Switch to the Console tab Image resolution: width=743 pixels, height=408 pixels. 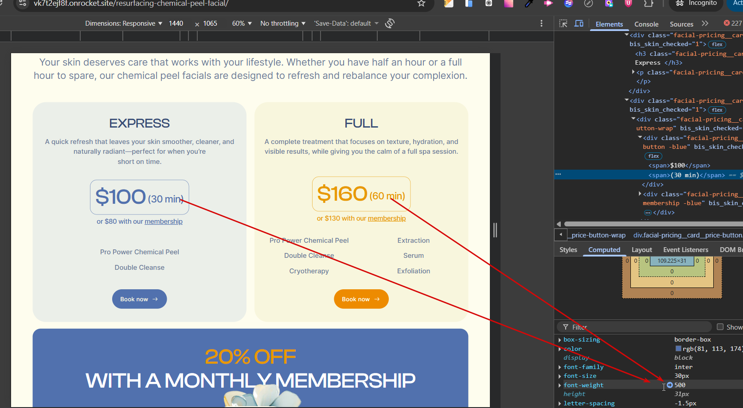[x=646, y=24]
